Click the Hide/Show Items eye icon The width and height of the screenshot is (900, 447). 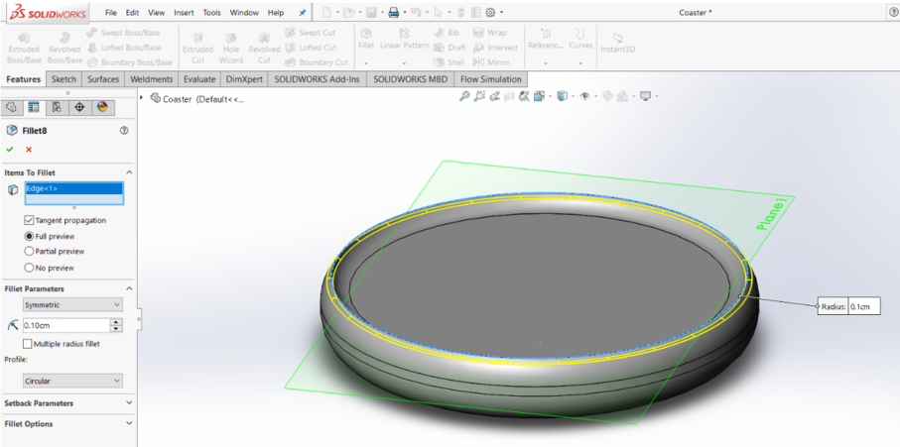point(584,96)
